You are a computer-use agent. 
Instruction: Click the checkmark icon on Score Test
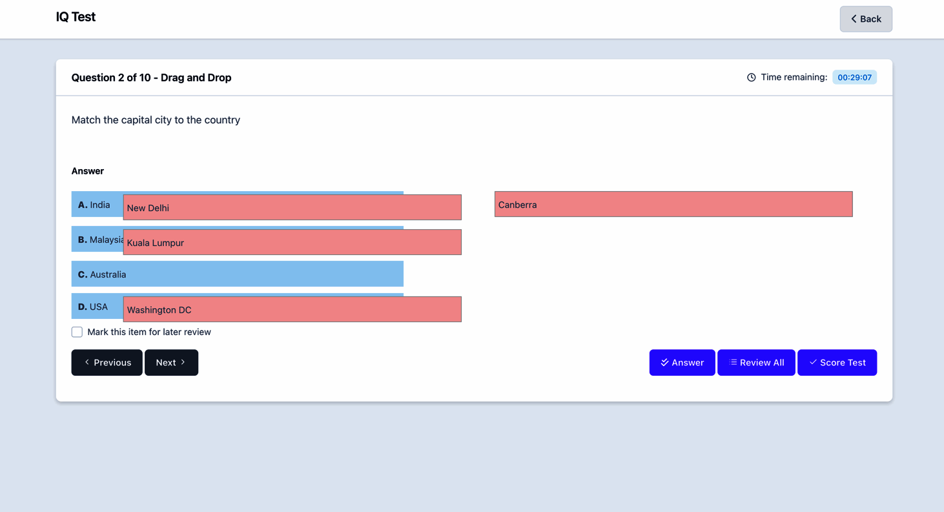(813, 362)
